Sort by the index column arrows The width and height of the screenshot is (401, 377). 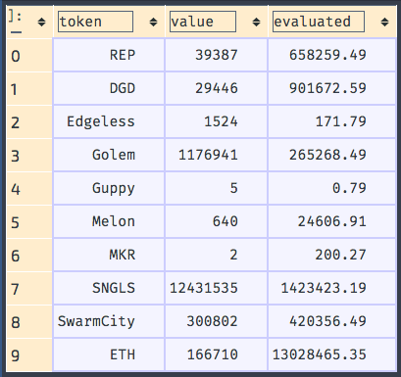41,23
